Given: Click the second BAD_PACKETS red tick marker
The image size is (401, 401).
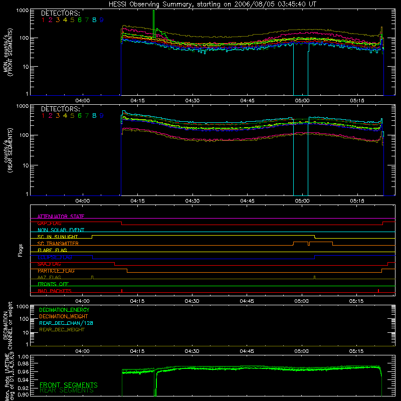Looking at the screenshot, I should click(378, 291).
